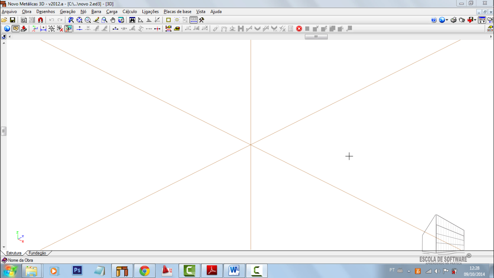Expand the dropdown arrow next to red export icon
The width and height of the screenshot is (494, 278).
coord(475,20)
